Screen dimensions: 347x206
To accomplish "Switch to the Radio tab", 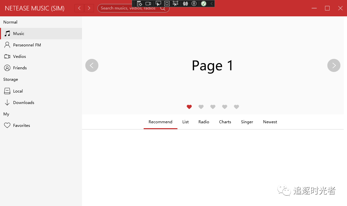I will pyautogui.click(x=204, y=122).
